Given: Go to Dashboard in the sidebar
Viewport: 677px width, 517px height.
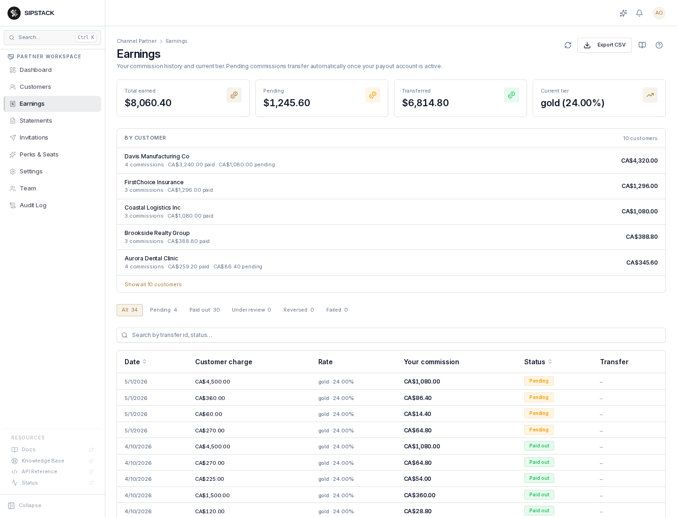Looking at the screenshot, I should [x=52, y=70].
